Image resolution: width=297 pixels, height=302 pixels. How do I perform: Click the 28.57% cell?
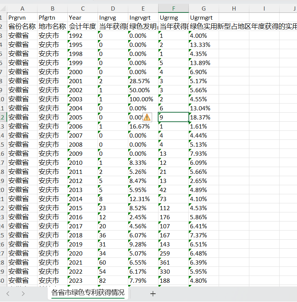143,81
